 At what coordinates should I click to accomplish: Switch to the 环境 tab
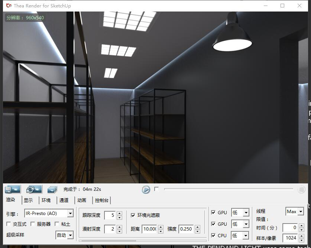(x=46, y=200)
